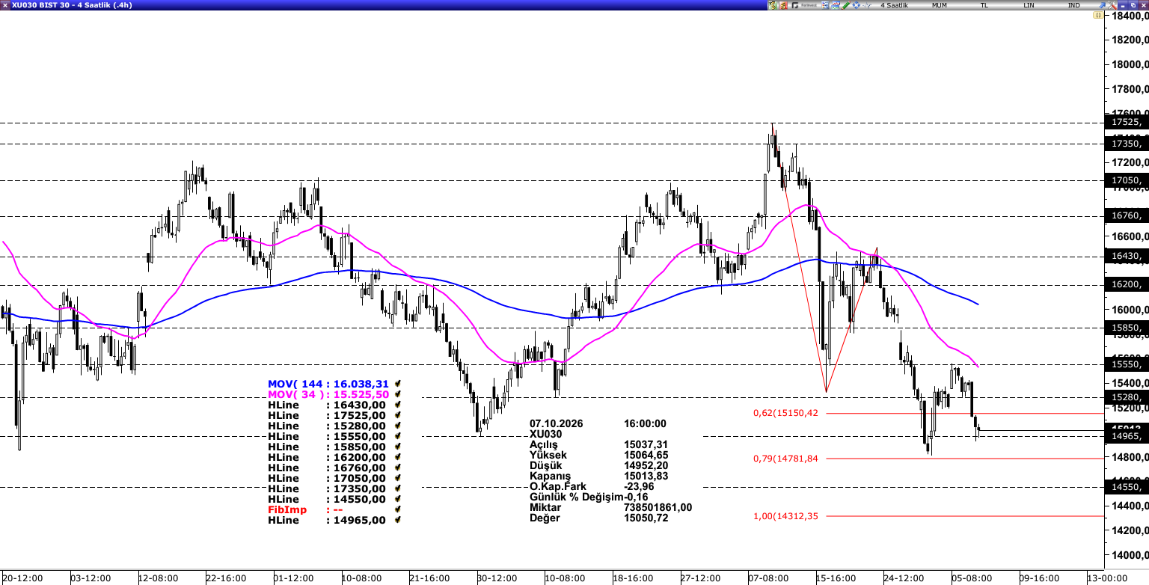Open the IND selector in the toolbar
This screenshot has height=585, width=1149.
tap(1074, 5)
